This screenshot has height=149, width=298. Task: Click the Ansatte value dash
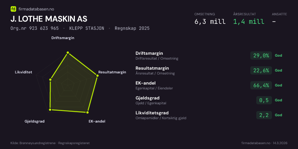pos(274,22)
